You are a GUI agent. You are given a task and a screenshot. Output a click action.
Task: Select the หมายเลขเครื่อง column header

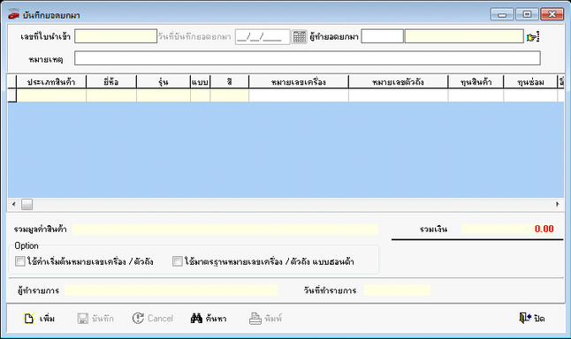(299, 82)
